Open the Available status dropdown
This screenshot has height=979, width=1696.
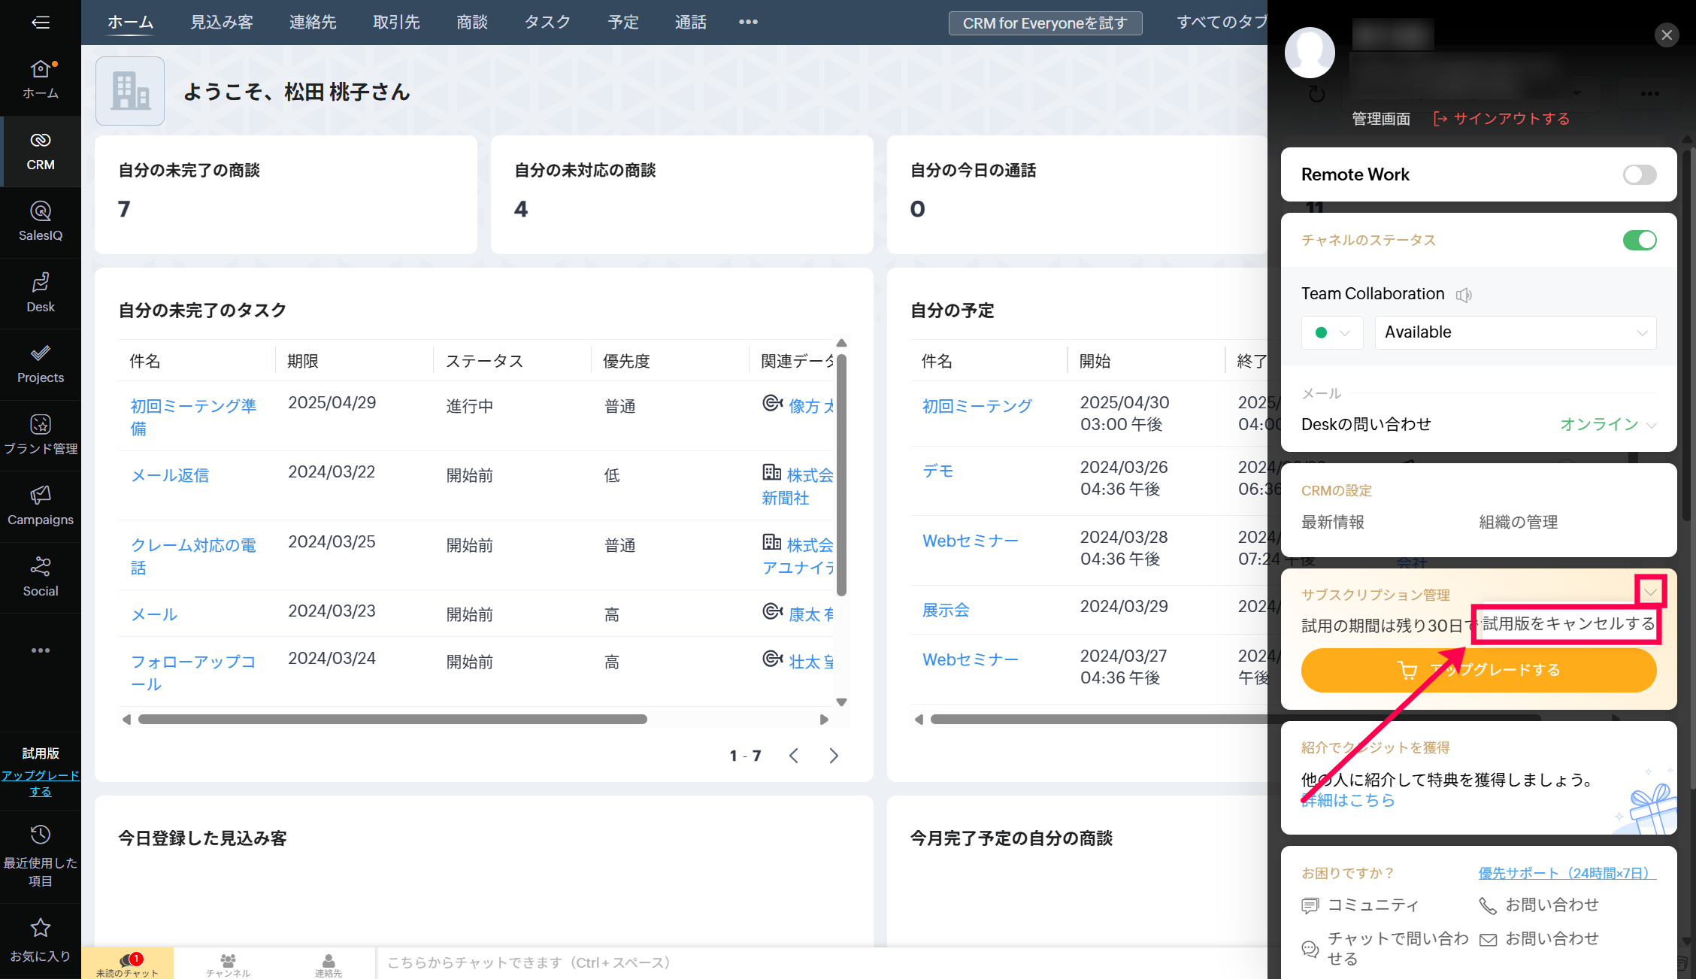(x=1515, y=332)
